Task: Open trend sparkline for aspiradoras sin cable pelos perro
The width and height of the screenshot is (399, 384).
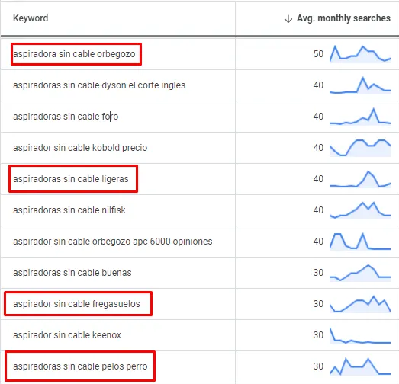Action: pyautogui.click(x=360, y=366)
